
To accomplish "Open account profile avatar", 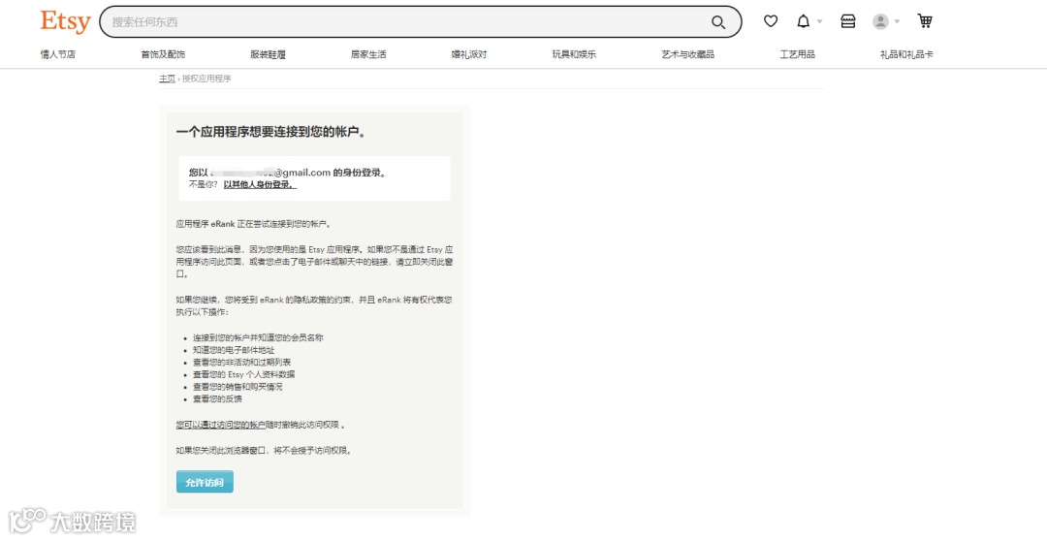I will click(880, 21).
